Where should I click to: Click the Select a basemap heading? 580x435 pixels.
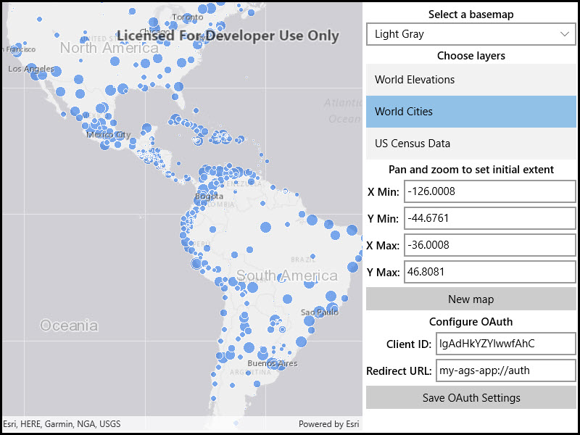tap(471, 14)
